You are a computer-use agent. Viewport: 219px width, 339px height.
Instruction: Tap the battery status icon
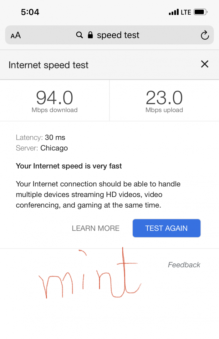coord(201,12)
